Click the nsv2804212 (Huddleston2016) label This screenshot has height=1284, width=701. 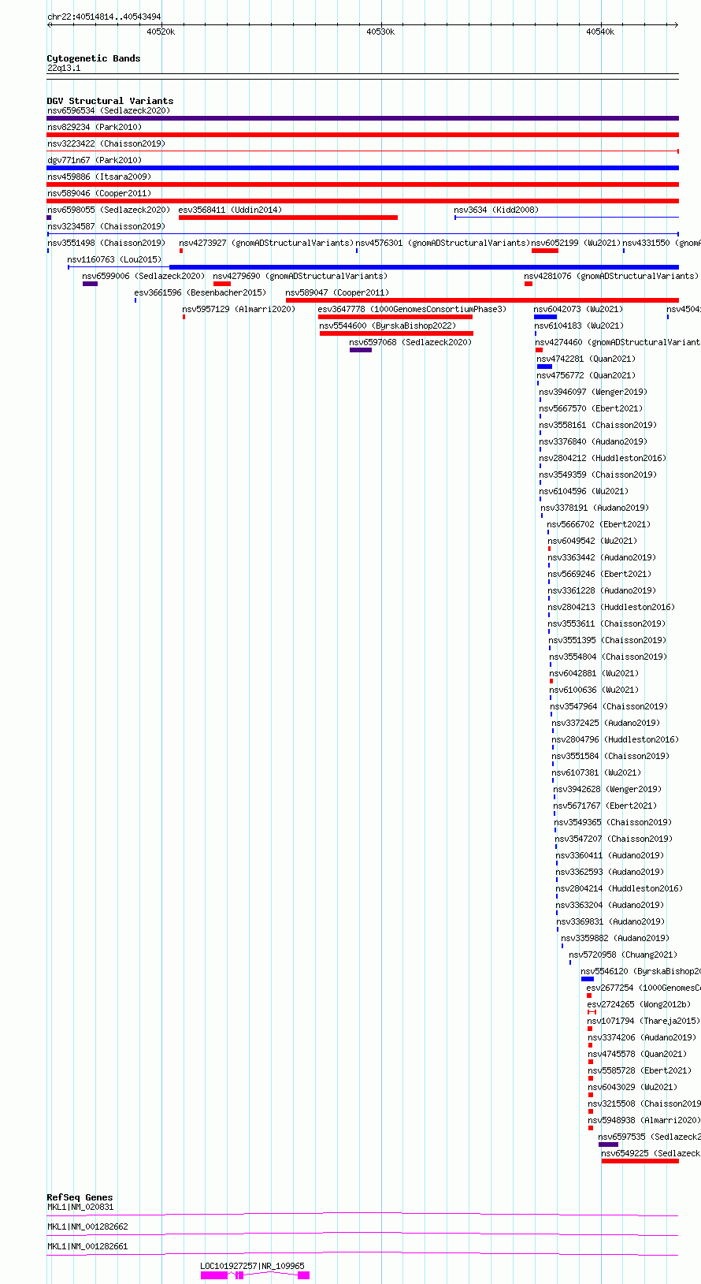(603, 458)
